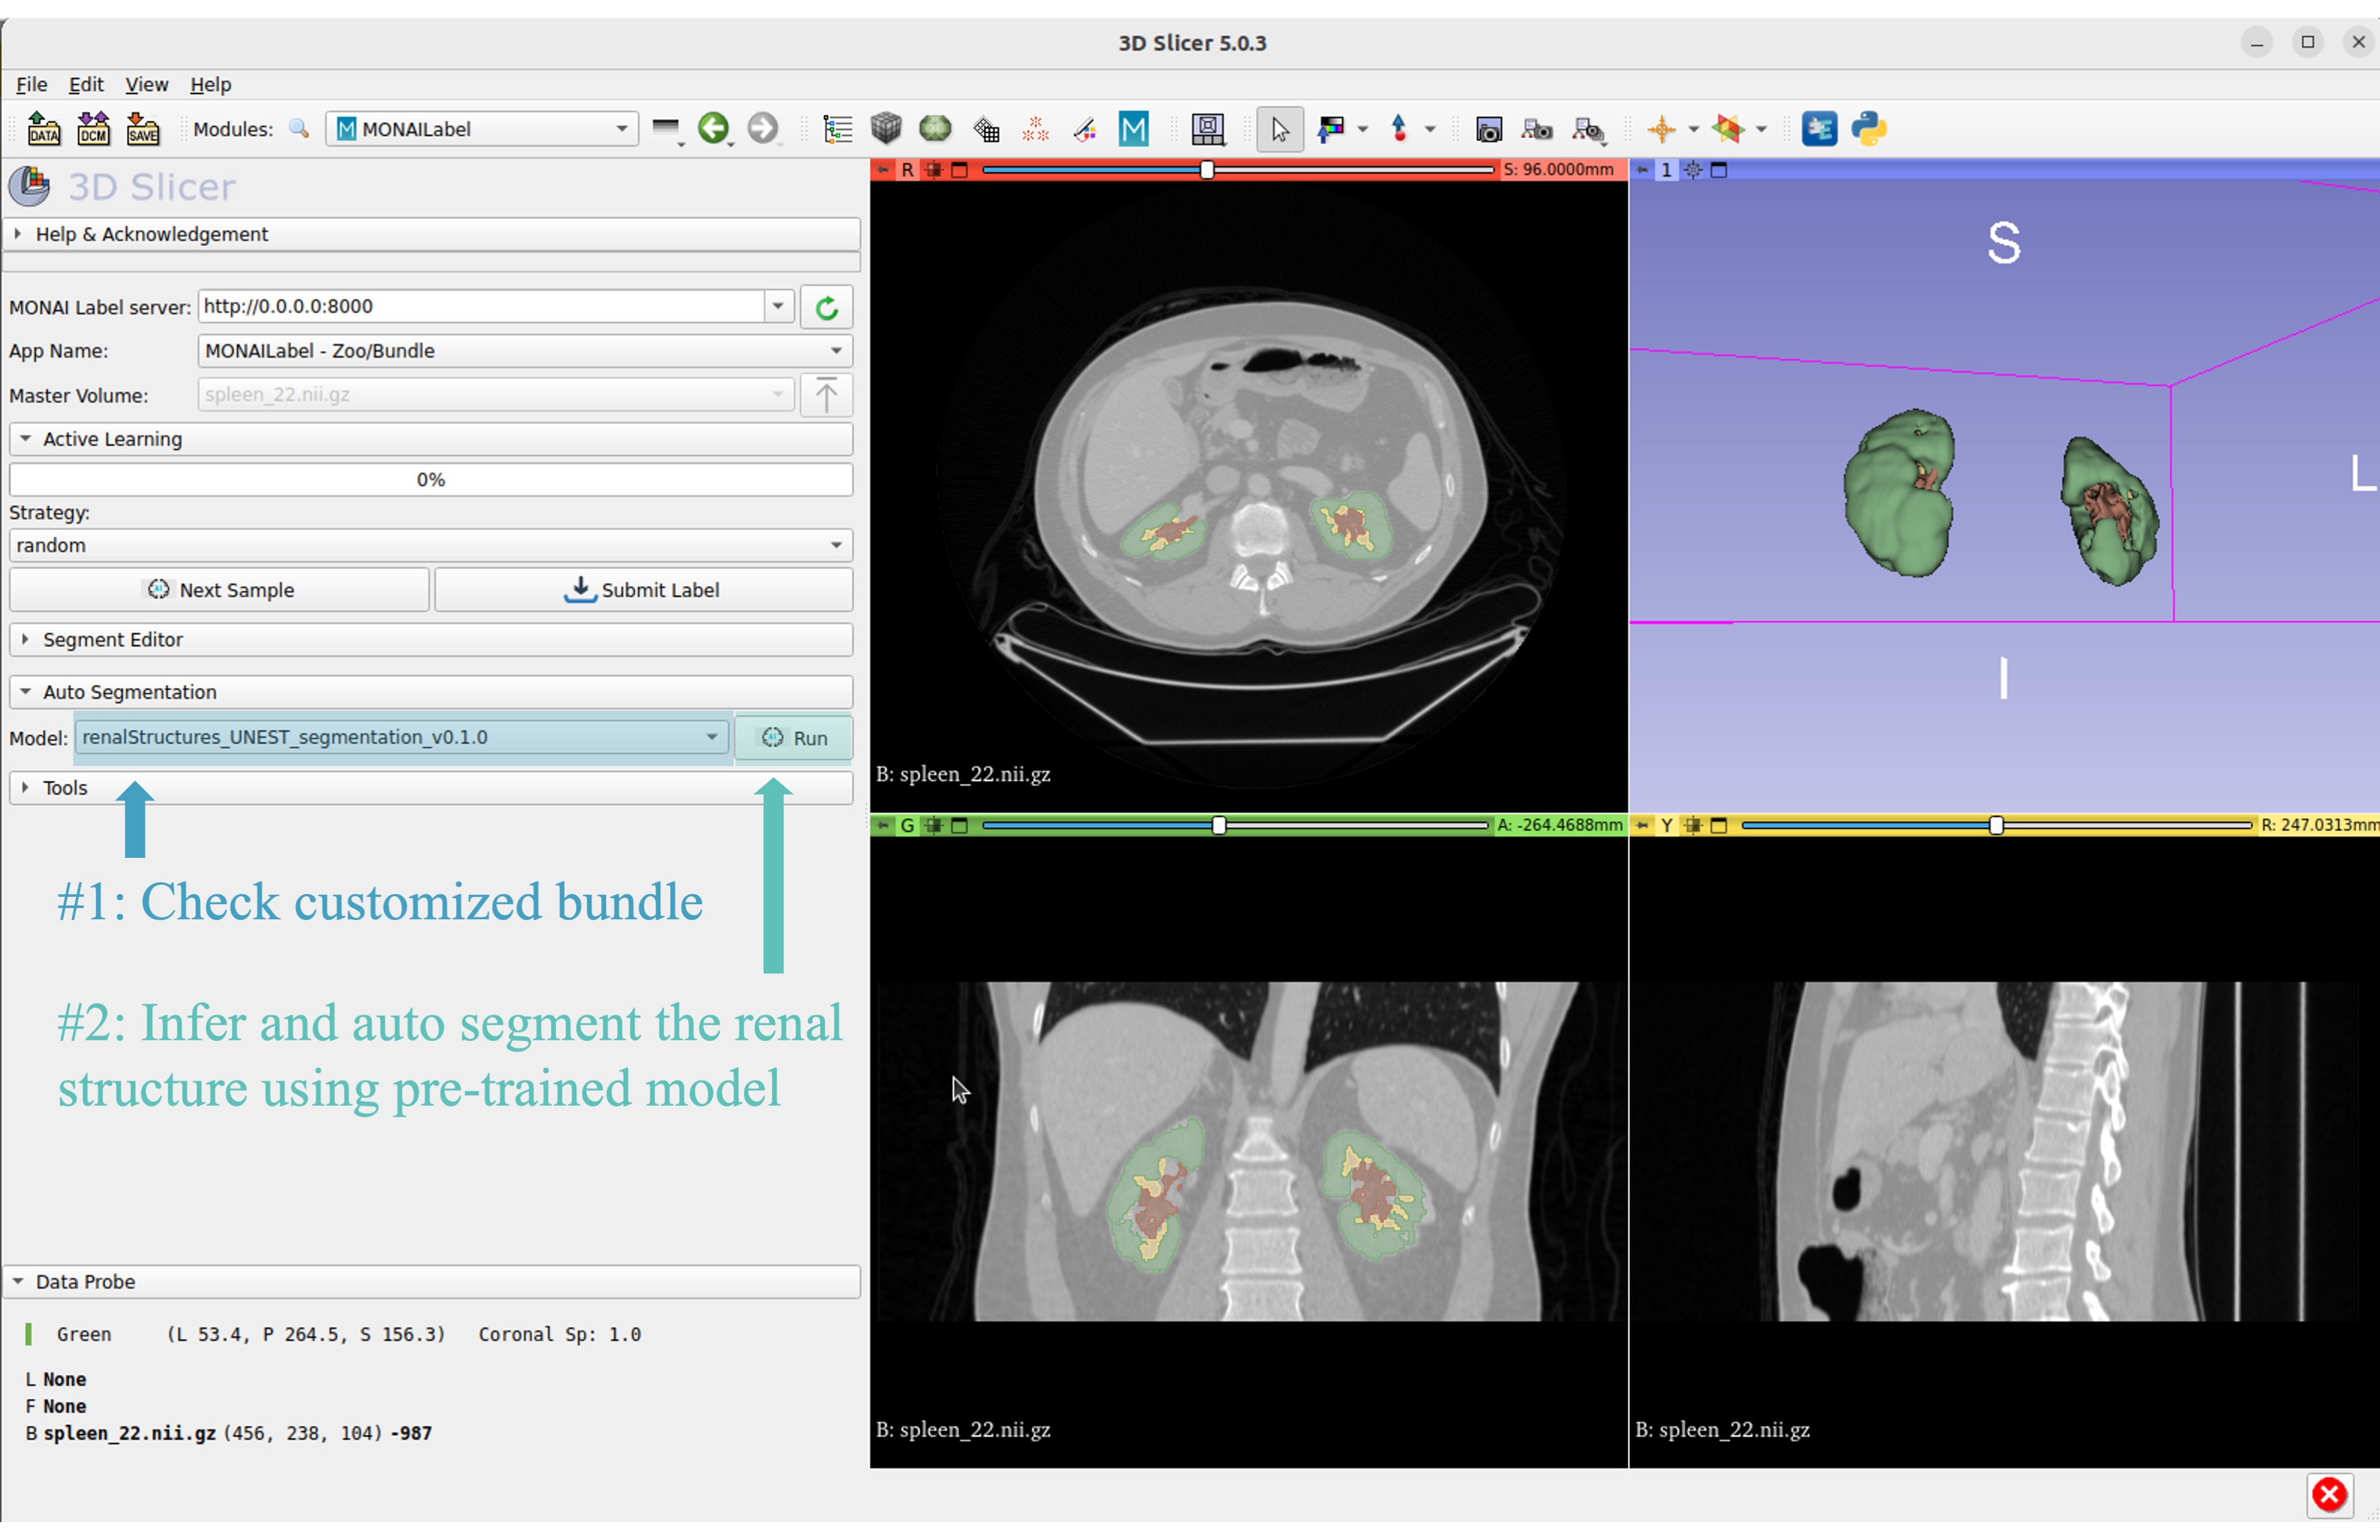Toggle slice intersections visibility
This screenshot has height=1540, width=2380.
coord(1728,129)
